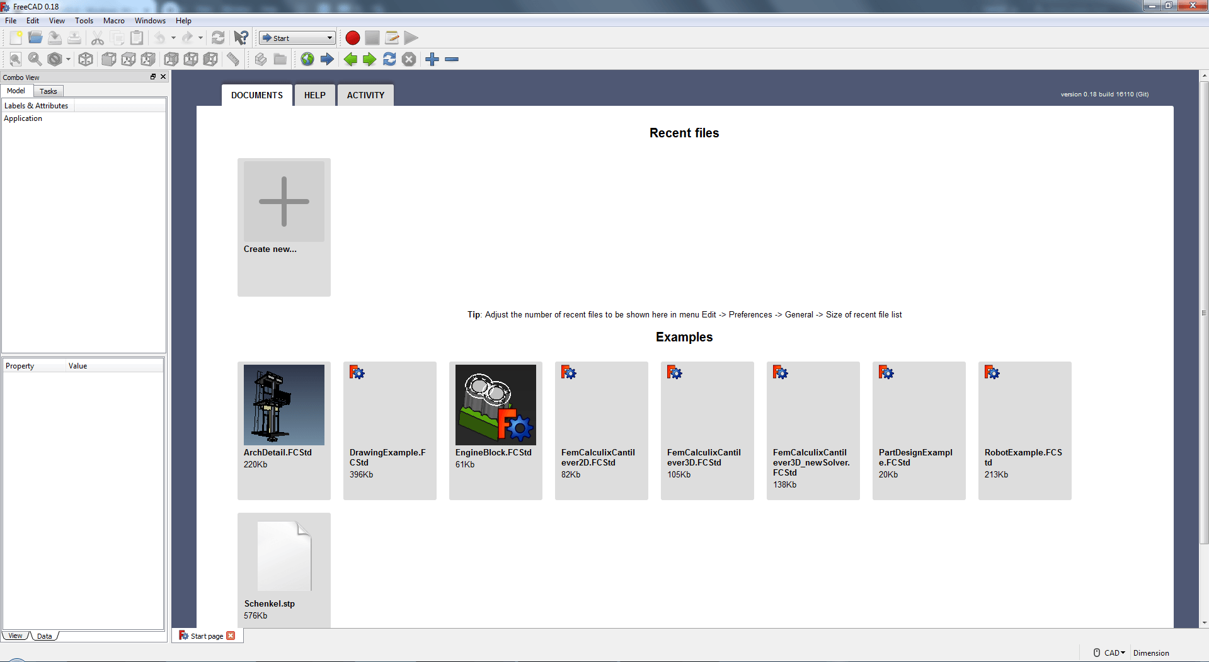Expand the Redo history dropdown arrow
The height and width of the screenshot is (662, 1209).
click(x=200, y=38)
